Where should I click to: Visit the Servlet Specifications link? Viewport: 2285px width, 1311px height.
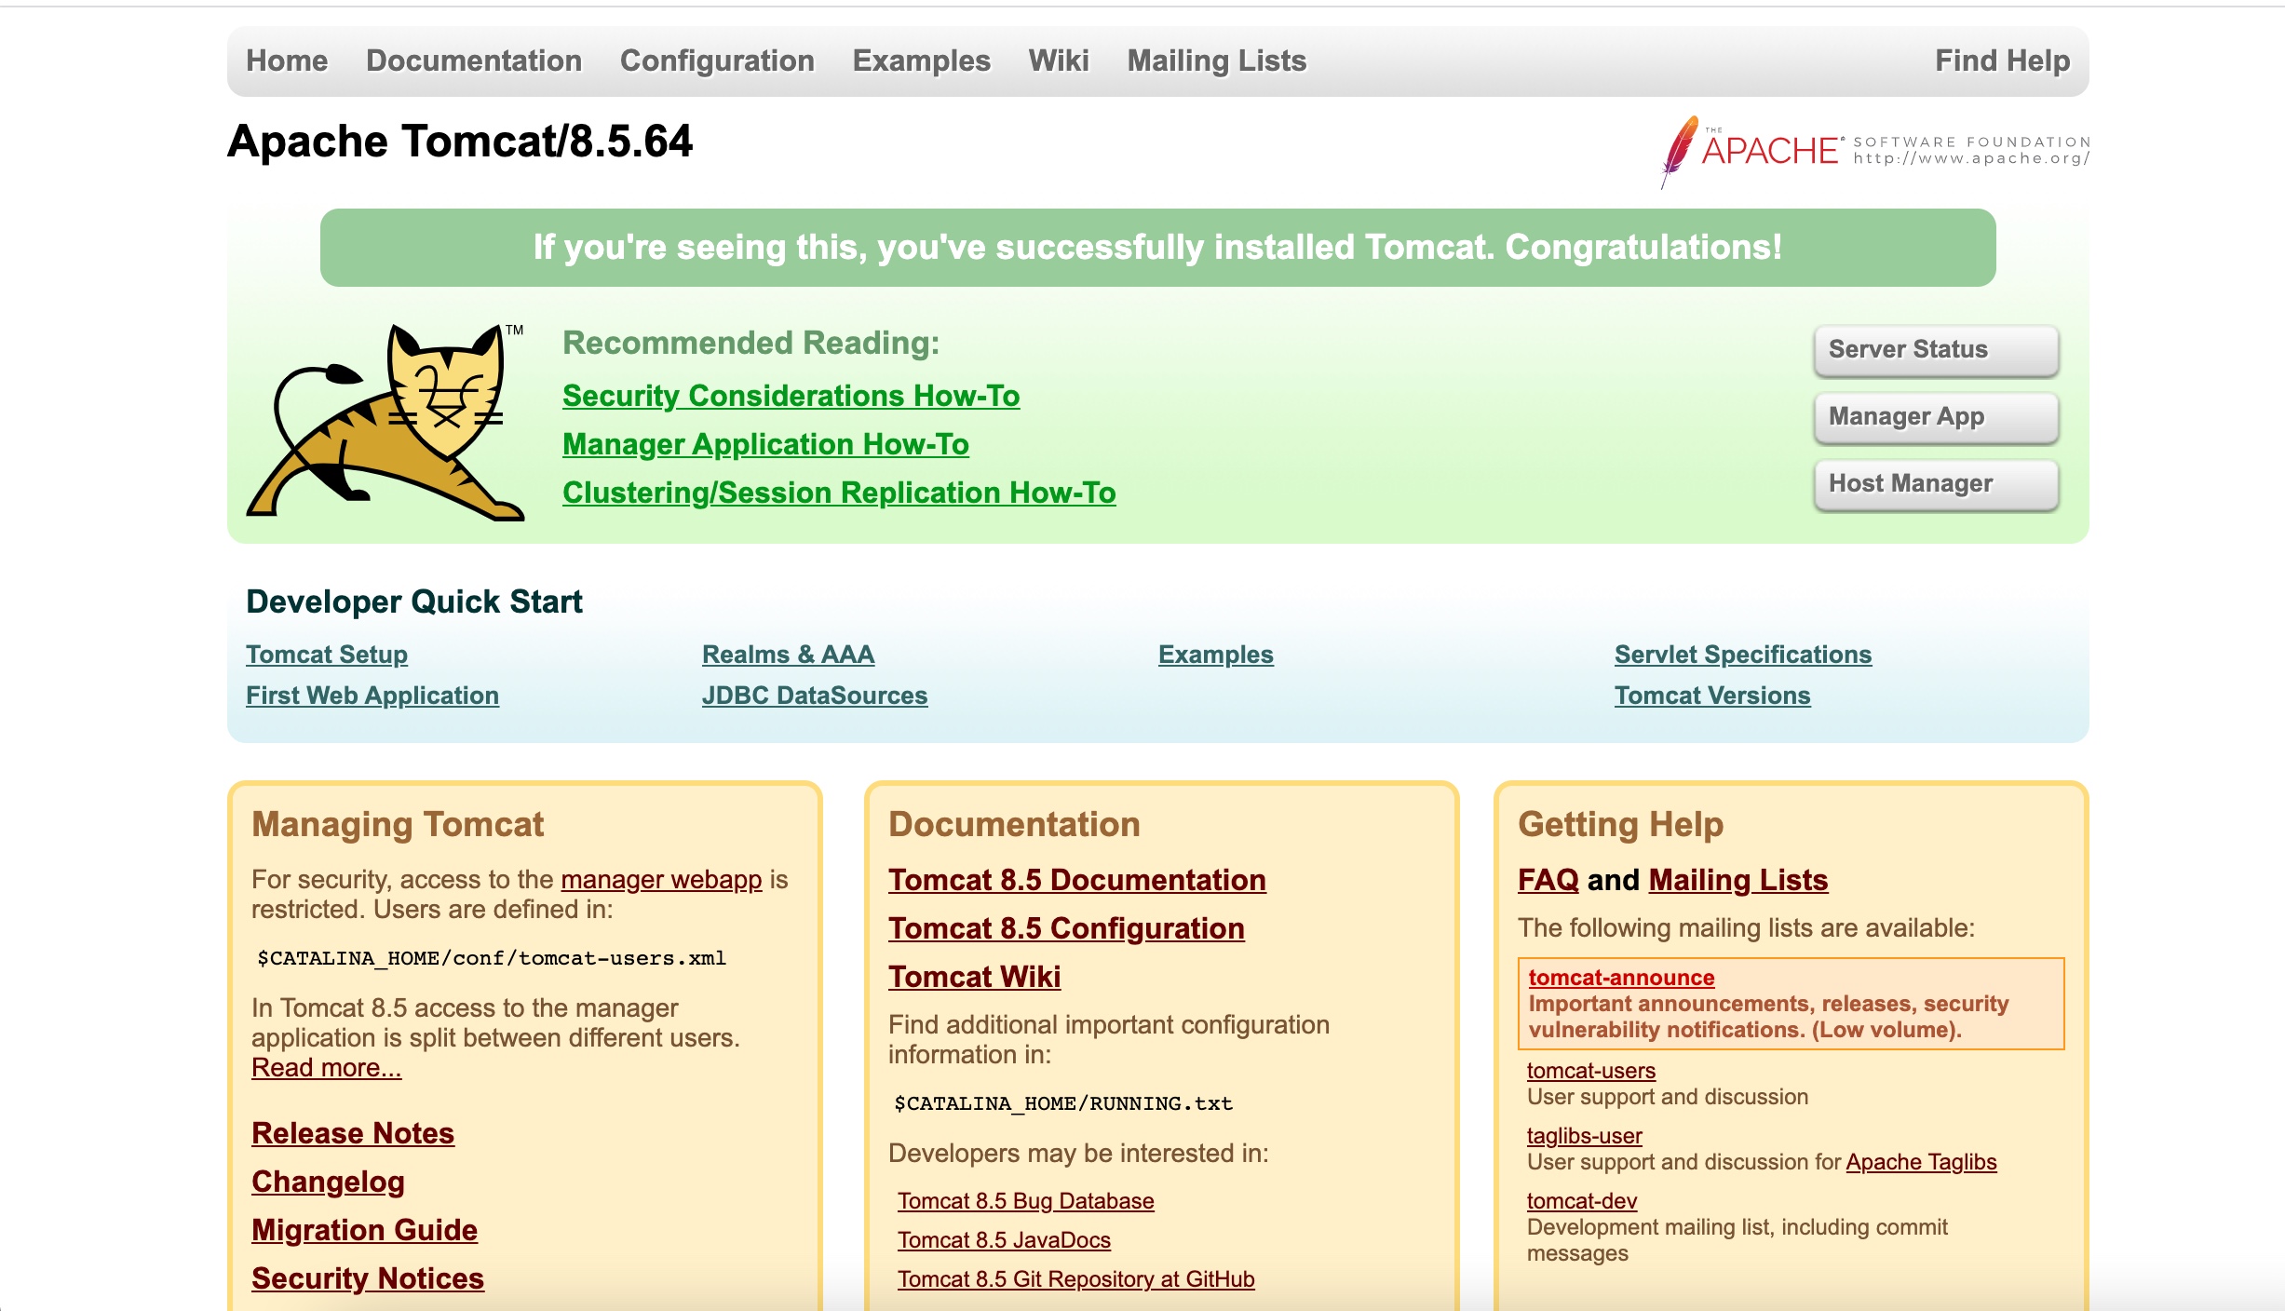1742,655
